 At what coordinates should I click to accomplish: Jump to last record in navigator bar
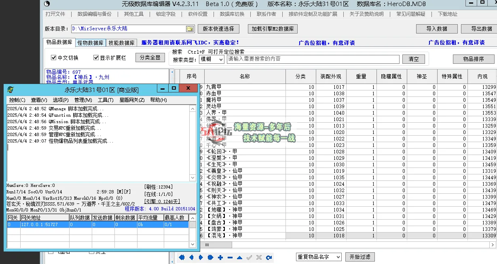[211, 257]
